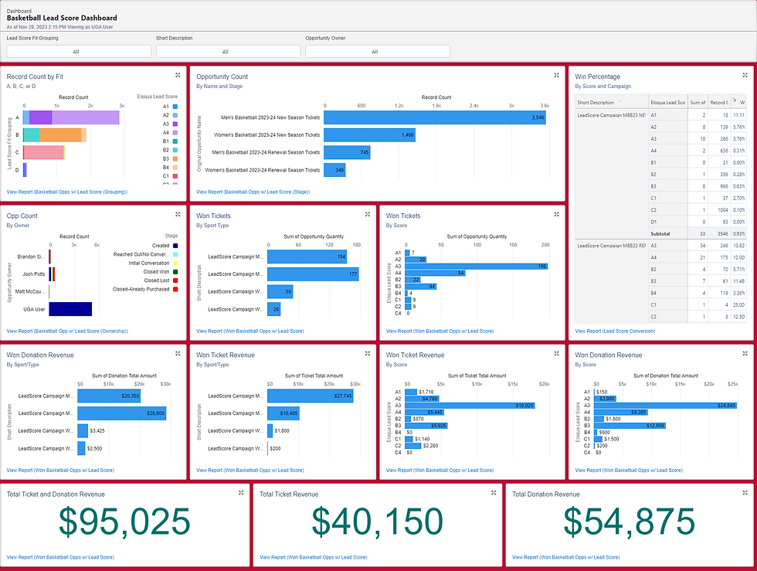Click the $95,025 total revenue figure
Image resolution: width=757 pixels, height=571 pixels.
[x=124, y=522]
